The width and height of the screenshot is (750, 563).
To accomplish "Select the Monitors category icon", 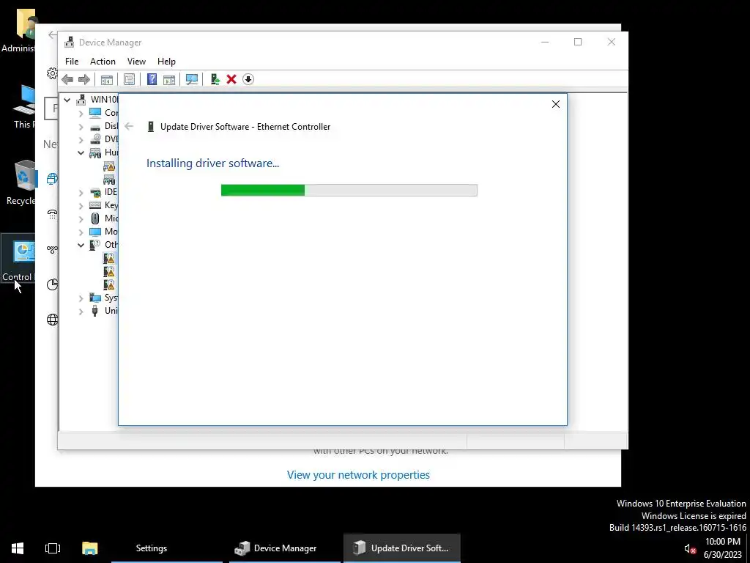I will coord(95,232).
